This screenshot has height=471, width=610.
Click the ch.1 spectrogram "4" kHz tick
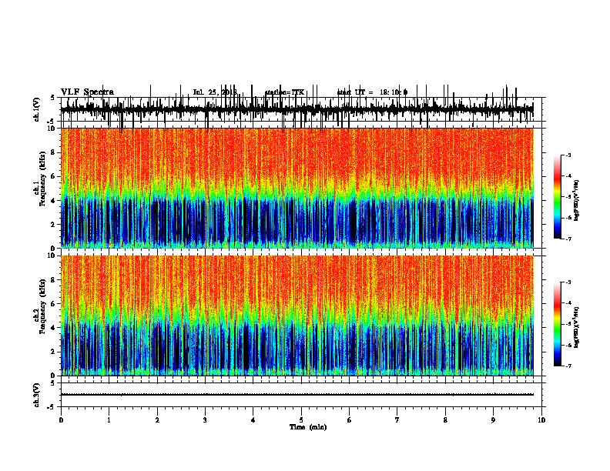click(53, 201)
